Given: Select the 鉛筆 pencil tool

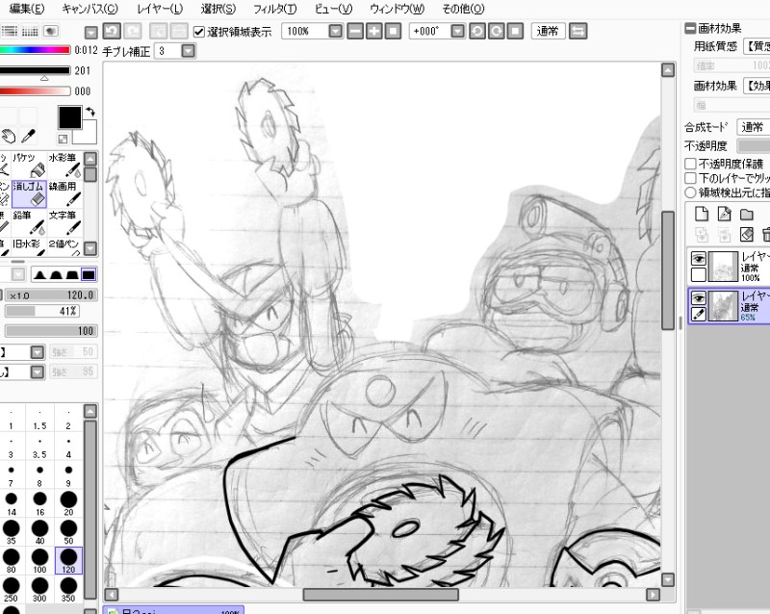Looking at the screenshot, I should tap(29, 222).
